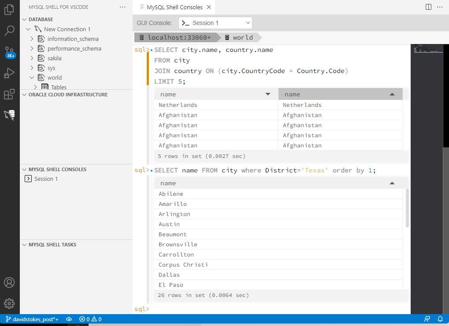Collapse the New Connection 1 node
The width and height of the screenshot is (449, 326).
[x=28, y=29]
